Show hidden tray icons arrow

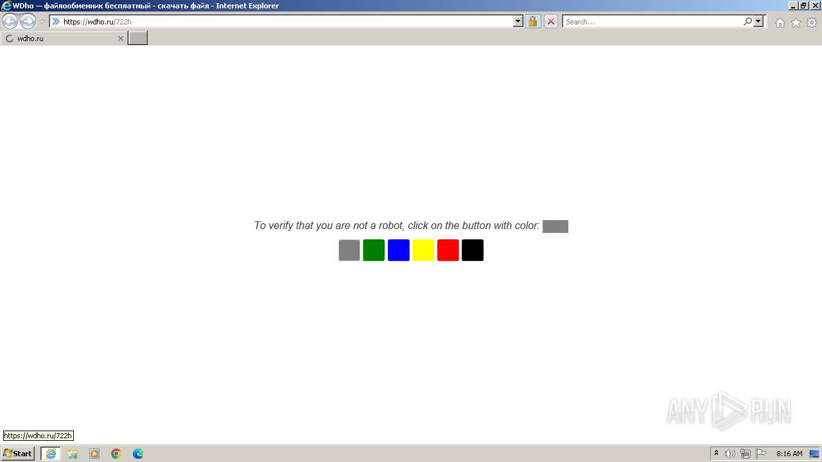(x=716, y=454)
